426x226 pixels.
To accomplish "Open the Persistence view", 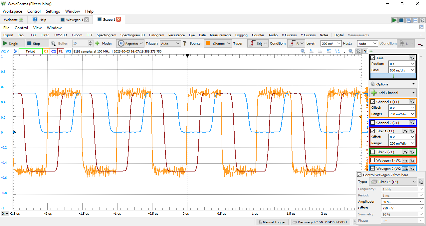I will coord(176,35).
